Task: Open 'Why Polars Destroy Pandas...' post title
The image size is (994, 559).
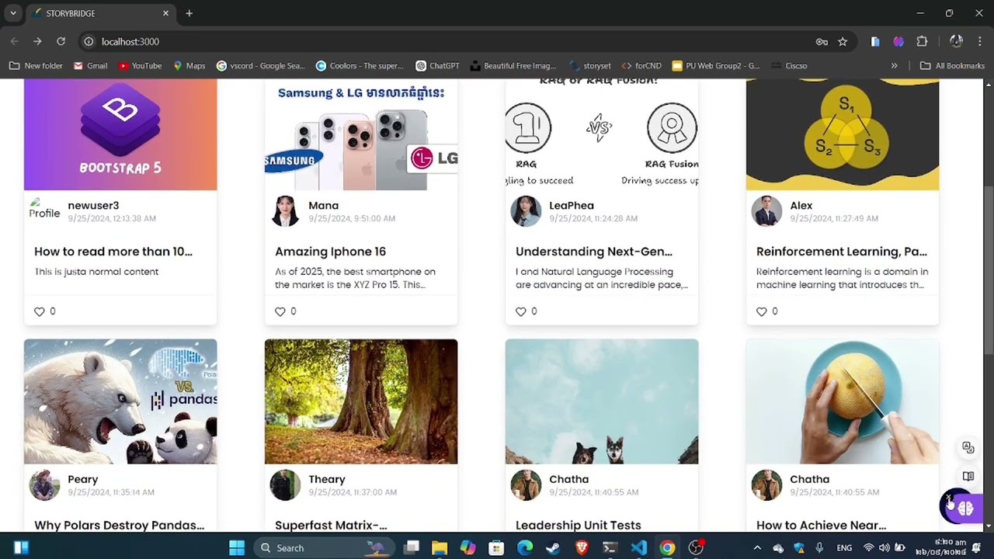Action: click(120, 526)
